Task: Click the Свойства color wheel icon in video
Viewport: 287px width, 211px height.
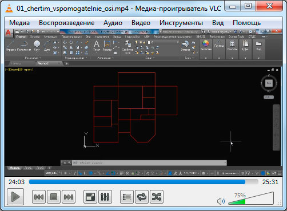Action: coord(206,46)
